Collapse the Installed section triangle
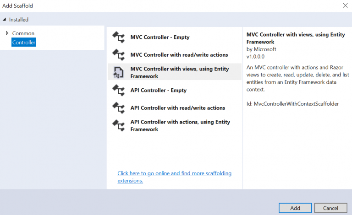Viewport: 352px width, 215px height. pyautogui.click(x=5, y=20)
